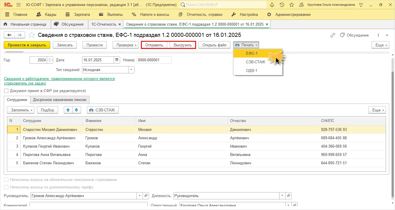The image size is (395, 210).
Task: Click the Открыть файл button
Action: point(214,45)
